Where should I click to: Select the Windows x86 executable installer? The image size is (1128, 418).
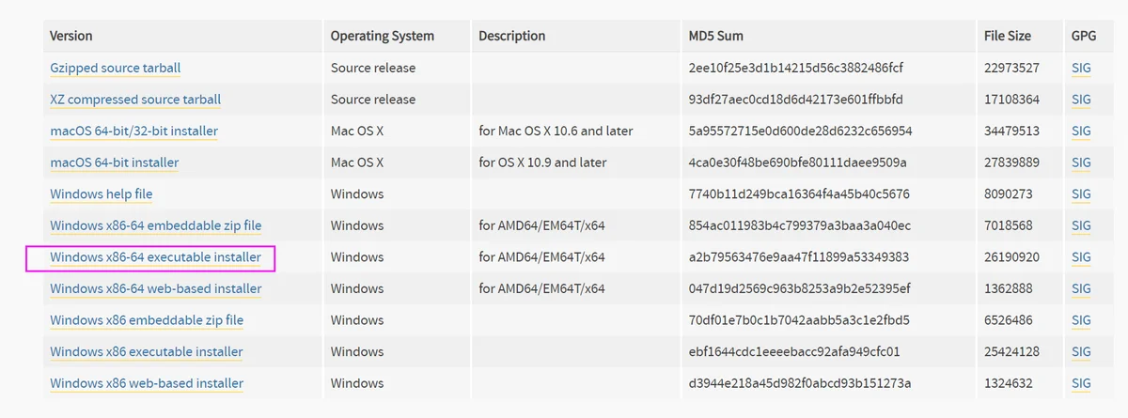point(147,352)
